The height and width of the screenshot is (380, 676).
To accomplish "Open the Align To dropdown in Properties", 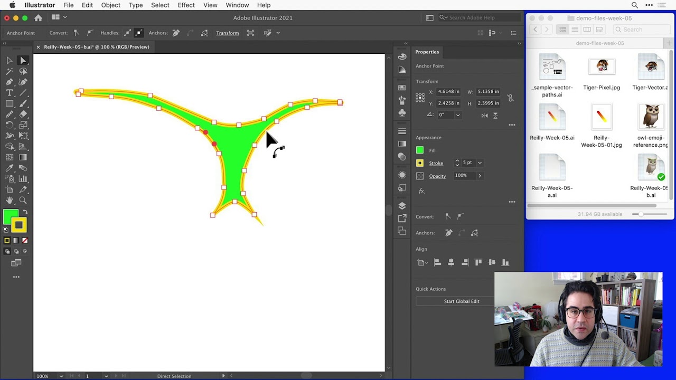I will [x=421, y=262].
